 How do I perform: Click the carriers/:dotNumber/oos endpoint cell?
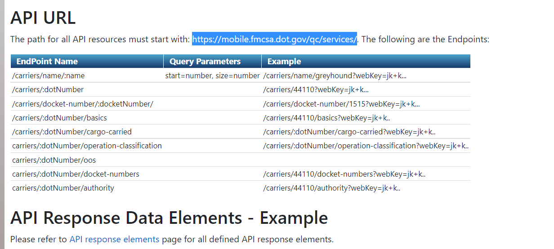click(x=54, y=160)
